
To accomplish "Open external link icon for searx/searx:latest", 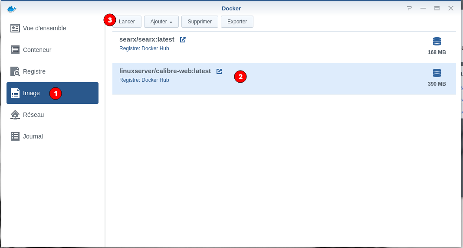I will 183,40.
